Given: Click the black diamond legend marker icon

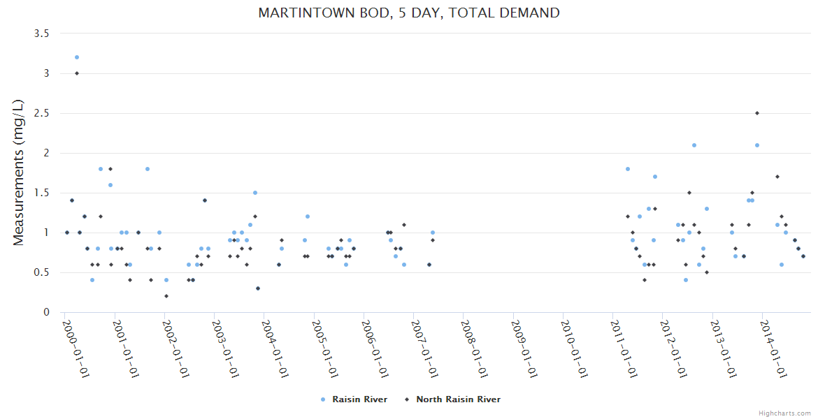Looking at the screenshot, I should pyautogui.click(x=406, y=399).
